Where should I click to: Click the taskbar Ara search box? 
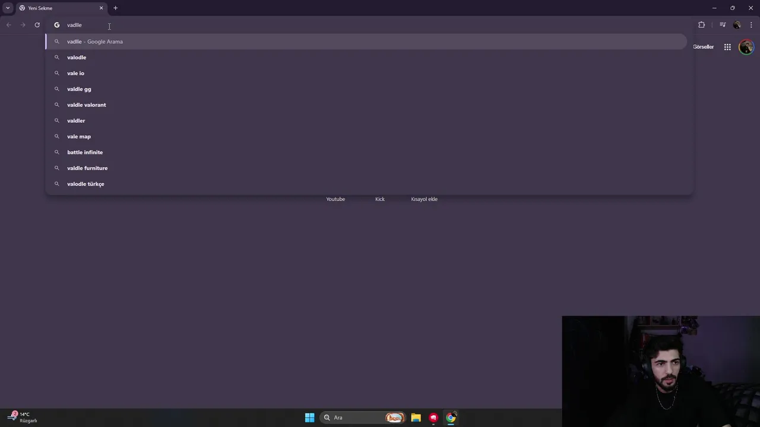tap(363, 418)
